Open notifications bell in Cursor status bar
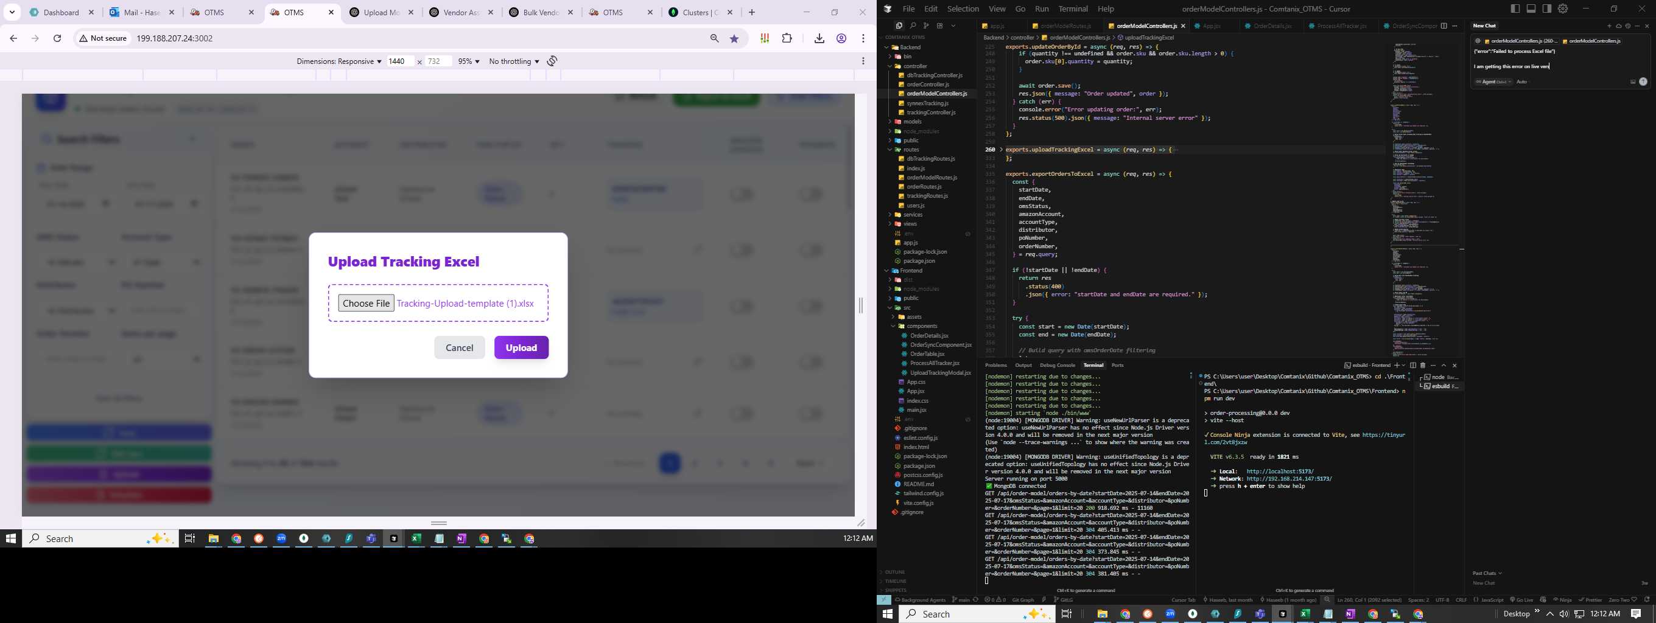This screenshot has width=1656, height=623. pyautogui.click(x=1646, y=600)
